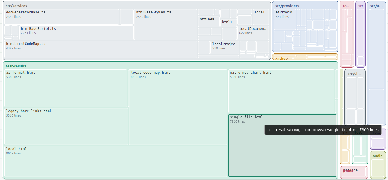Click the src/a… group label
The image size is (388, 180).
tap(376, 6)
